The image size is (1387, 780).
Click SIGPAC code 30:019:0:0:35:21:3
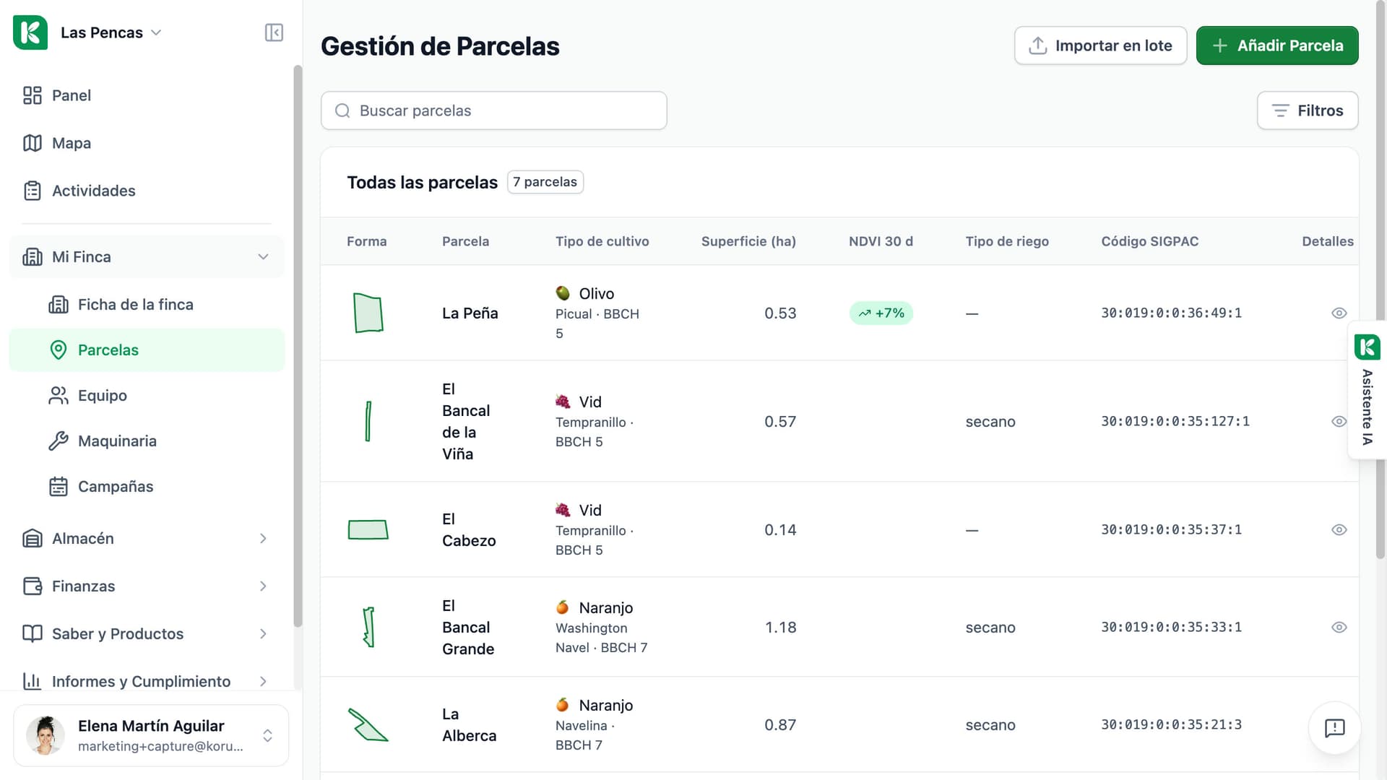tap(1171, 724)
